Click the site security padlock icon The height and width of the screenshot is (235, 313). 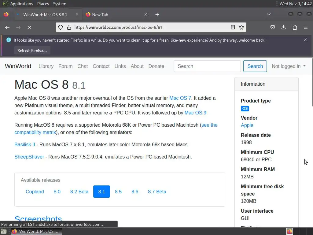(69, 27)
